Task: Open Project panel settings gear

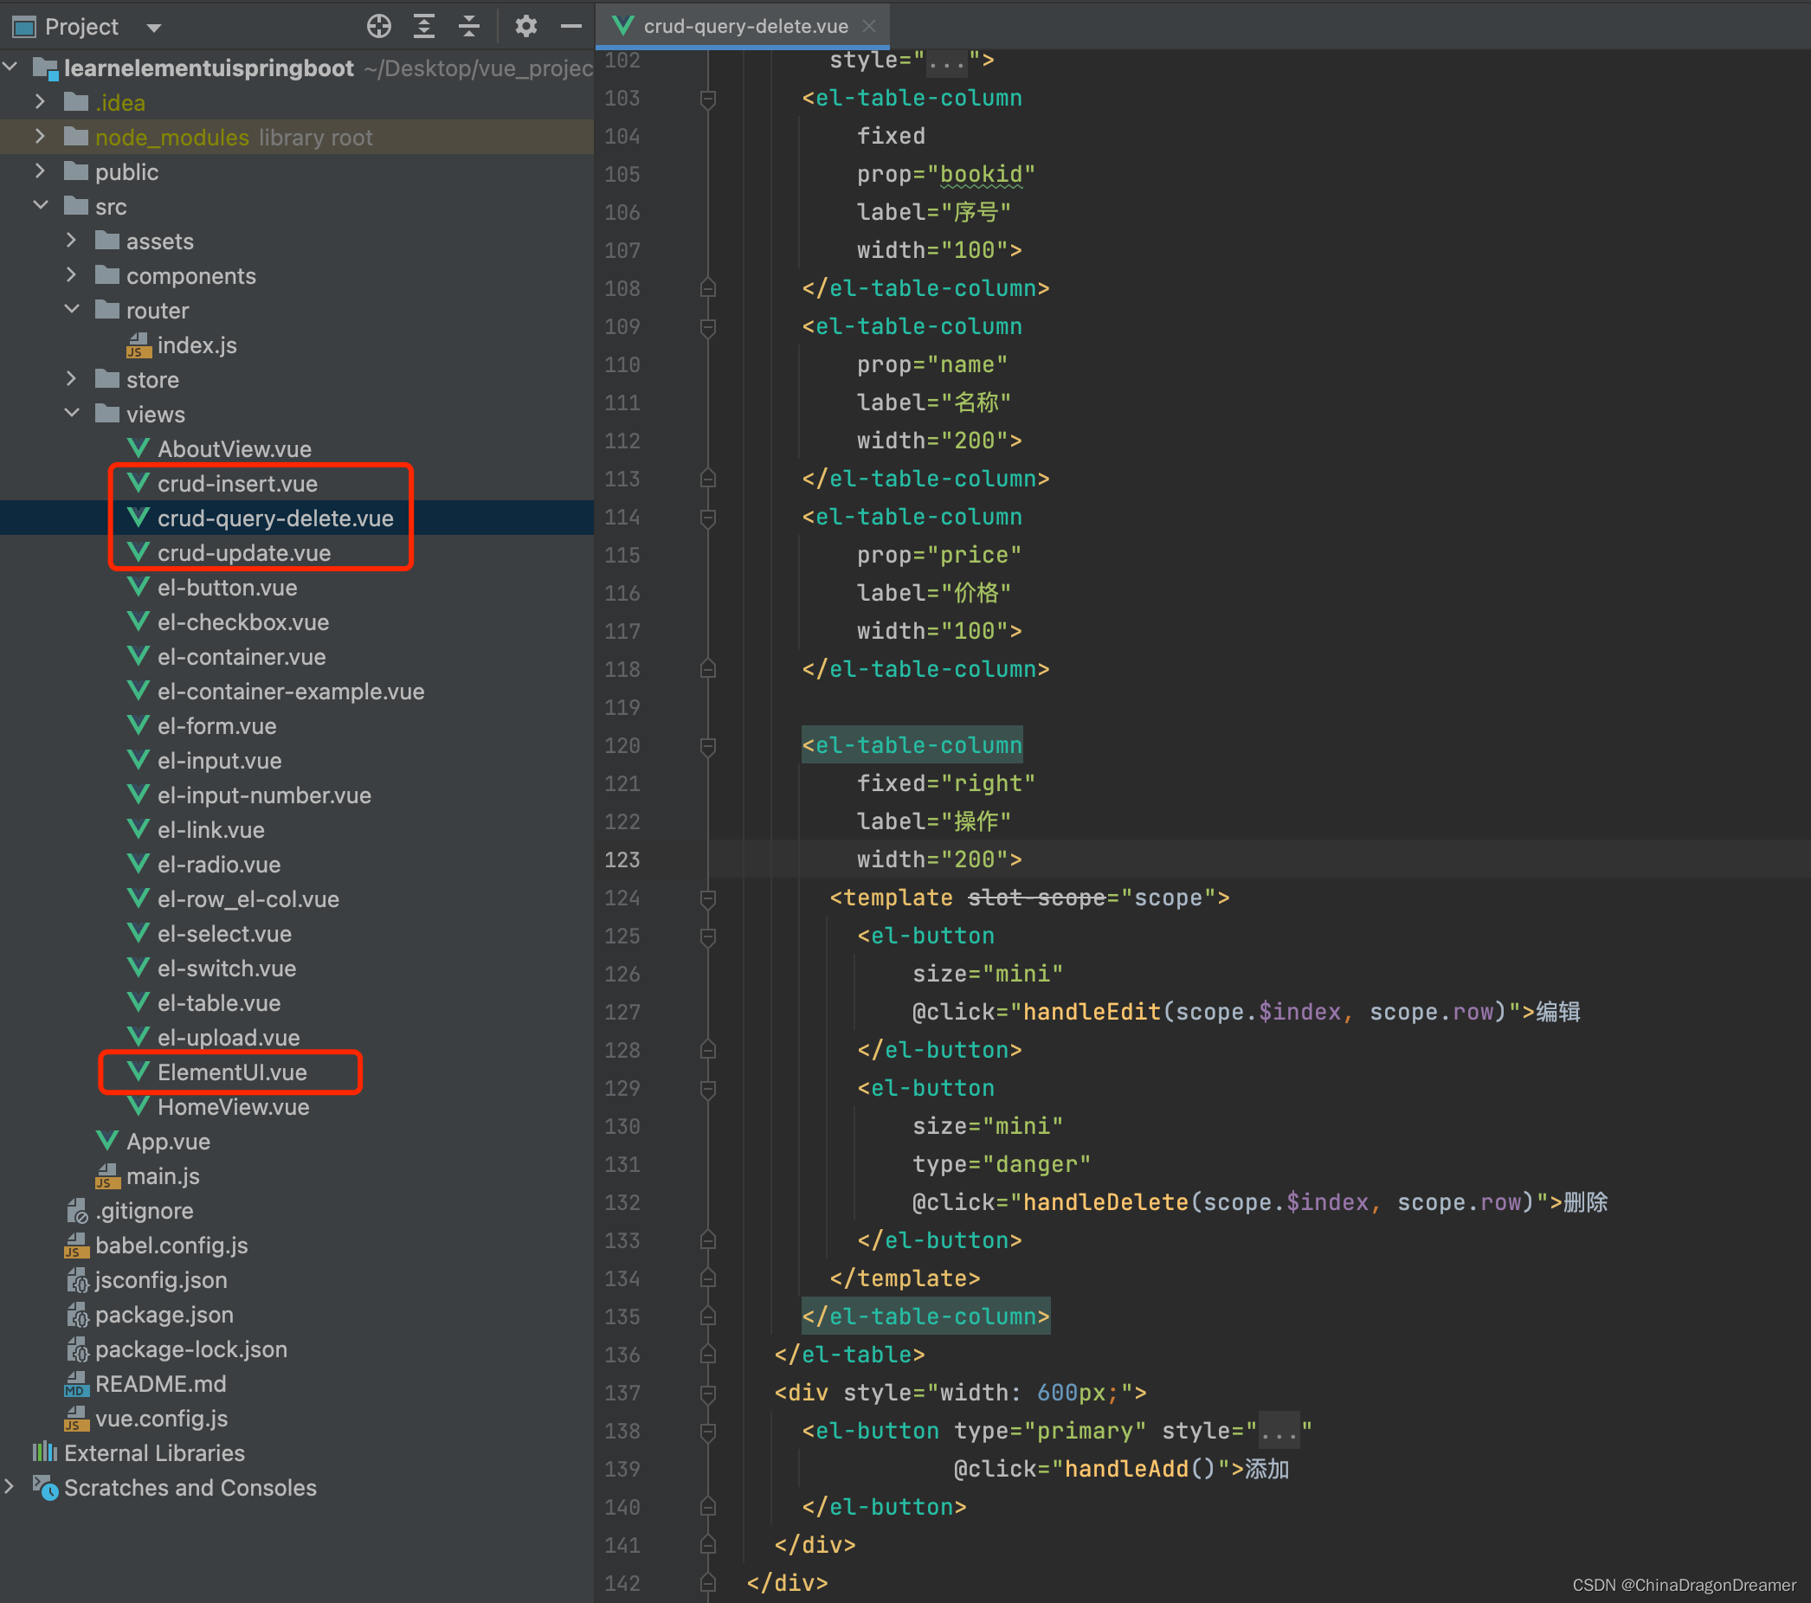Action: pyautogui.click(x=525, y=27)
